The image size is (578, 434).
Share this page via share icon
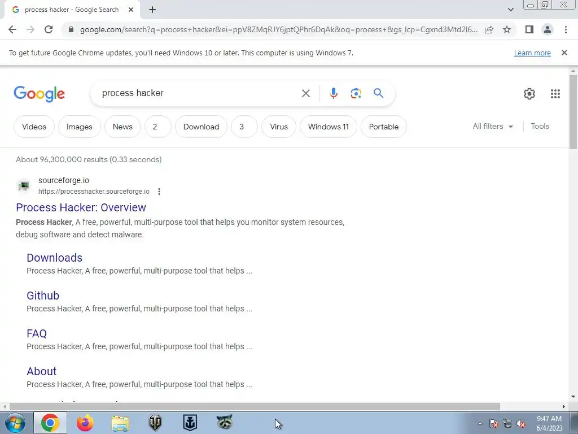[x=489, y=29]
